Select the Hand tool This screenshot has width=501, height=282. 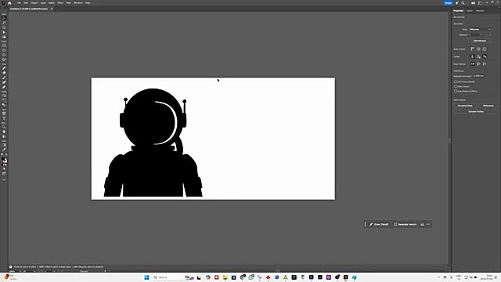pos(4,132)
